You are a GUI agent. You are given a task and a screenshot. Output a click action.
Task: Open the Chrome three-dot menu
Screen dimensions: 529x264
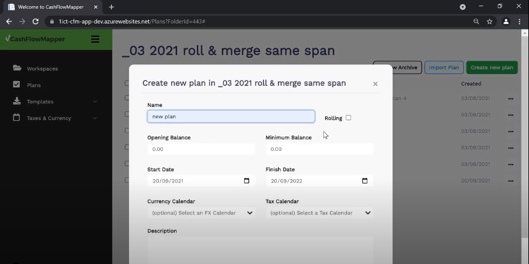coord(520,22)
